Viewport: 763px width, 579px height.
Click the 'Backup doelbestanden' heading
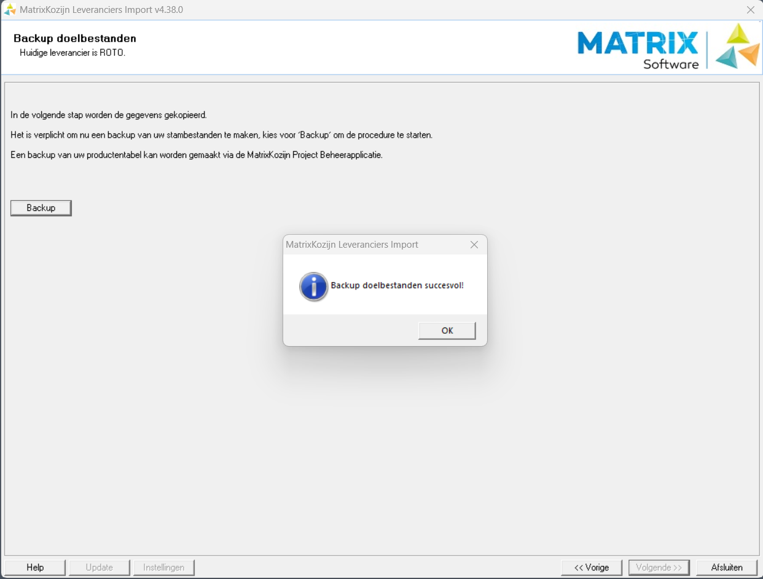coord(75,39)
